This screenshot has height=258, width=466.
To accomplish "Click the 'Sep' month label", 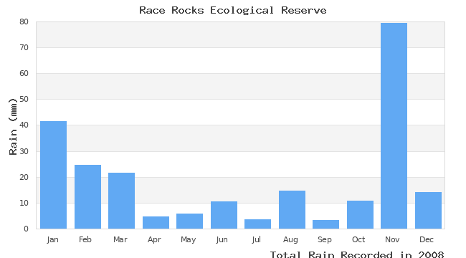I will point(325,239).
